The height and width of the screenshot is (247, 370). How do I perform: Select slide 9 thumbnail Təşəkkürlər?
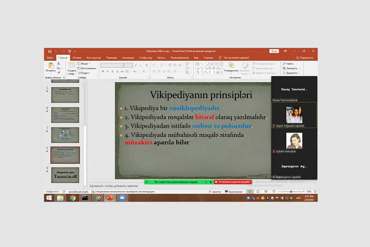[x=65, y=175]
